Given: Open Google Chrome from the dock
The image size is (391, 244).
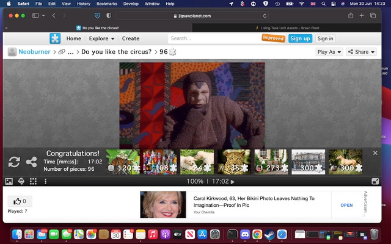Looking at the screenshot, I should click(x=257, y=234).
